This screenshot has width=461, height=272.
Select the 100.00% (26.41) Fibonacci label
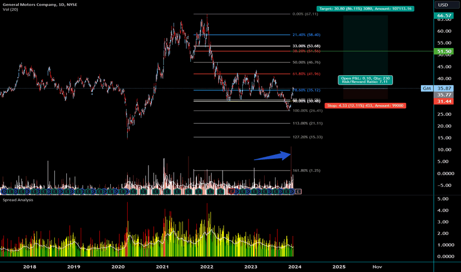point(308,111)
